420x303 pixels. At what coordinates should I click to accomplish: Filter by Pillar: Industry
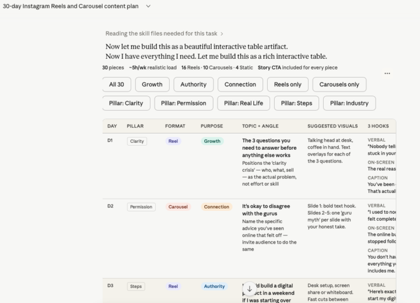[349, 103]
